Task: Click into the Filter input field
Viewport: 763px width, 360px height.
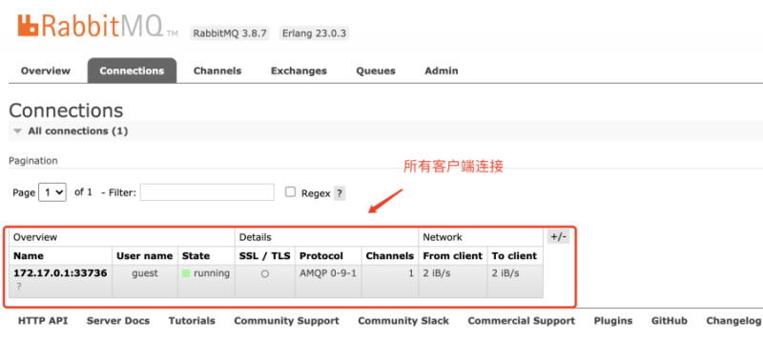Action: 207,192
